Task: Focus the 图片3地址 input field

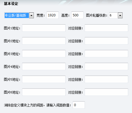Action: [x=44, y=53]
